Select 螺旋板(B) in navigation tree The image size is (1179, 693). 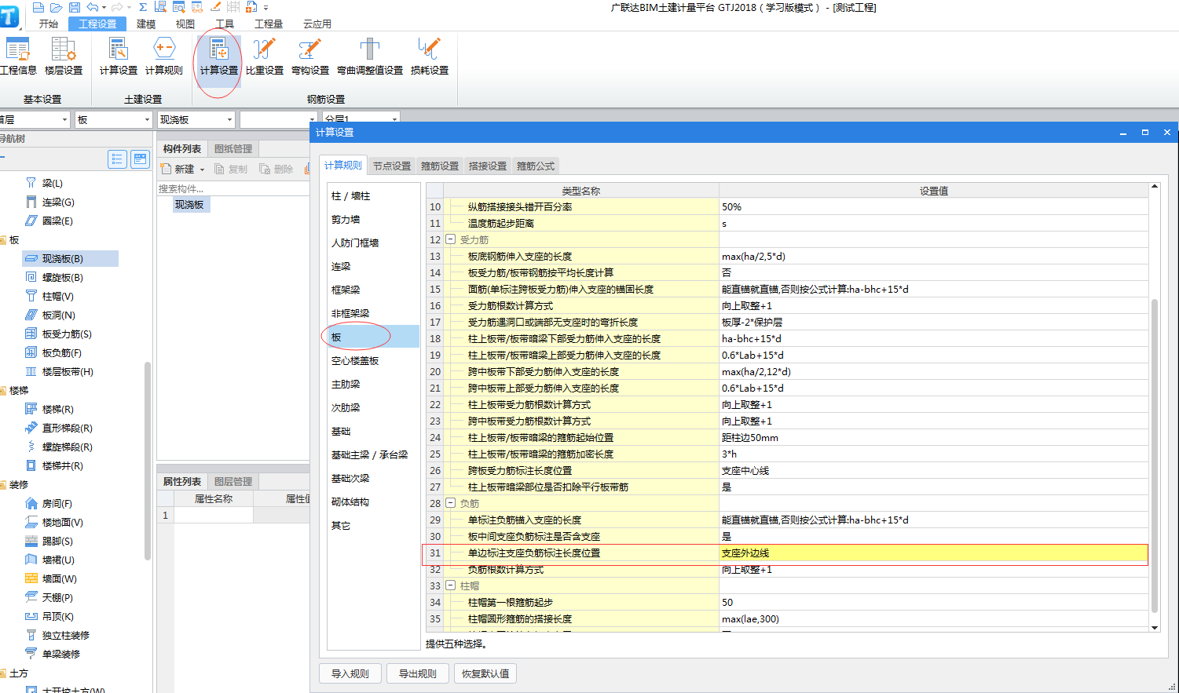click(x=62, y=277)
